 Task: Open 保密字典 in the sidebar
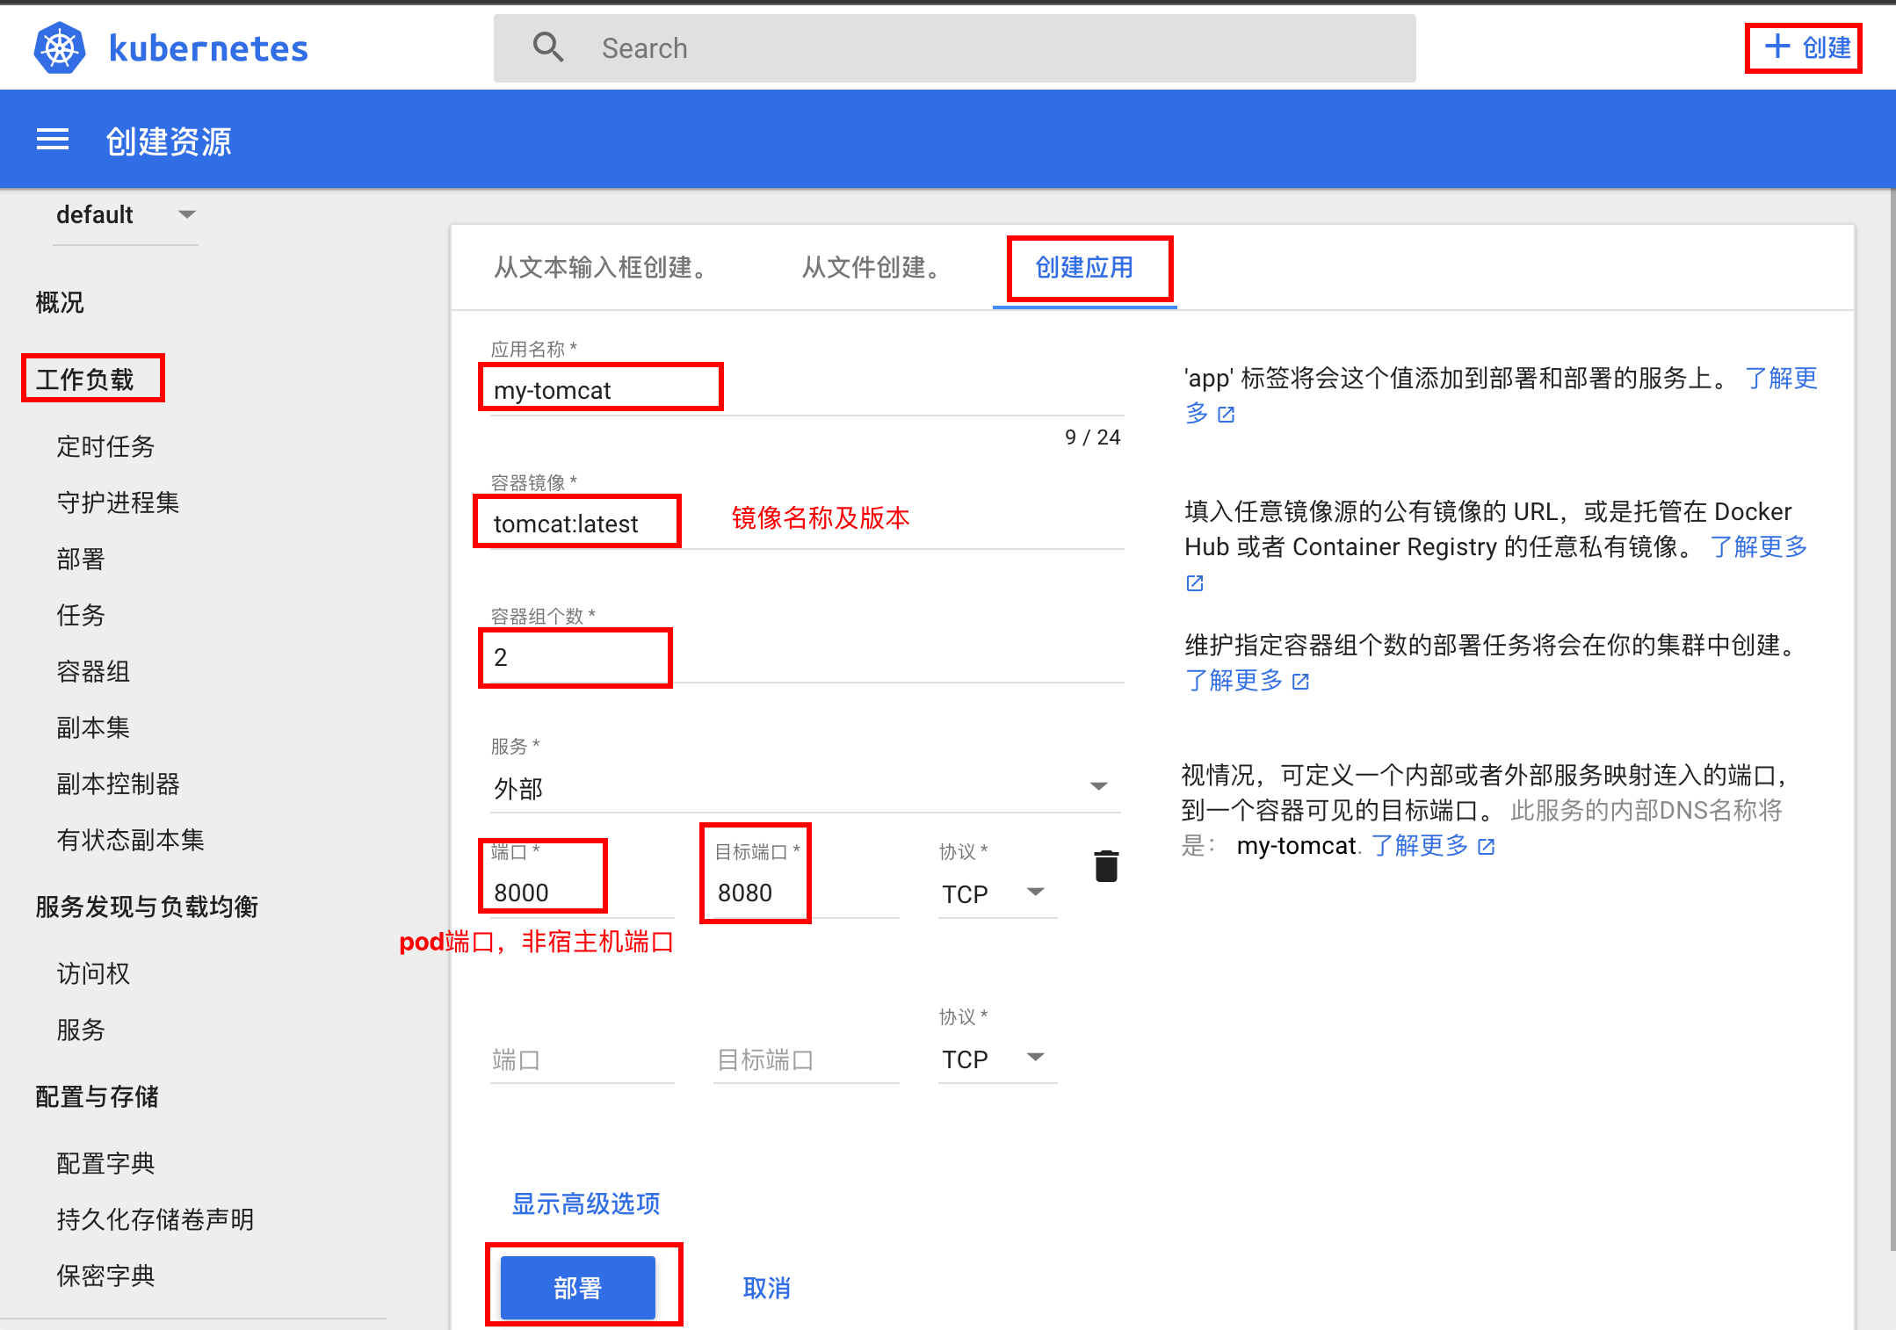pyautogui.click(x=105, y=1276)
